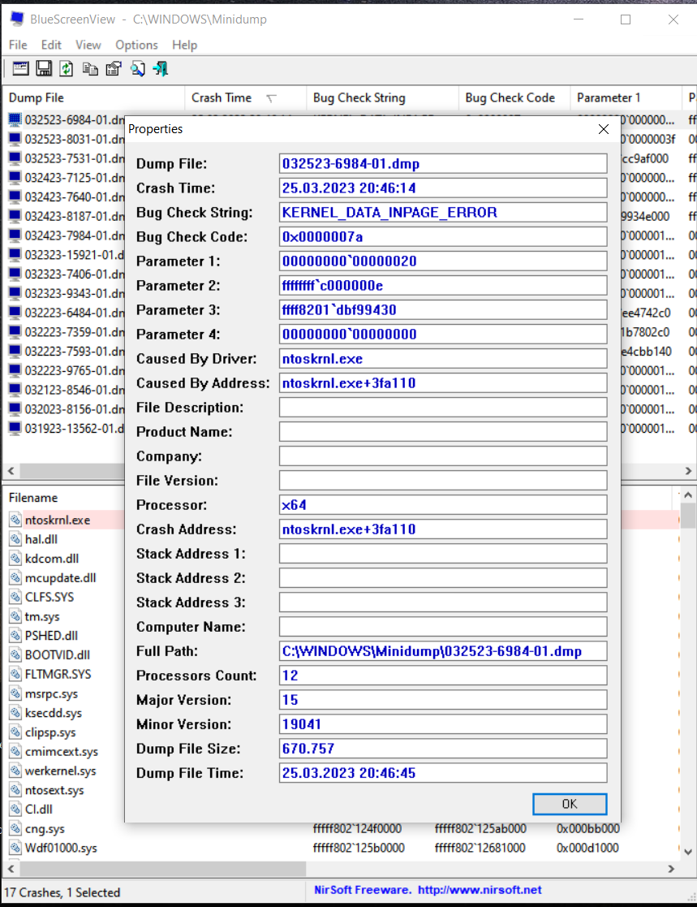Sort by the Bug Check String column header
Image resolution: width=697 pixels, height=907 pixels.
pos(382,97)
